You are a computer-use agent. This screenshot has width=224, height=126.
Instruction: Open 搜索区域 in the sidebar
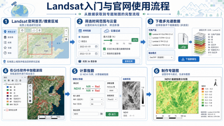10,32
